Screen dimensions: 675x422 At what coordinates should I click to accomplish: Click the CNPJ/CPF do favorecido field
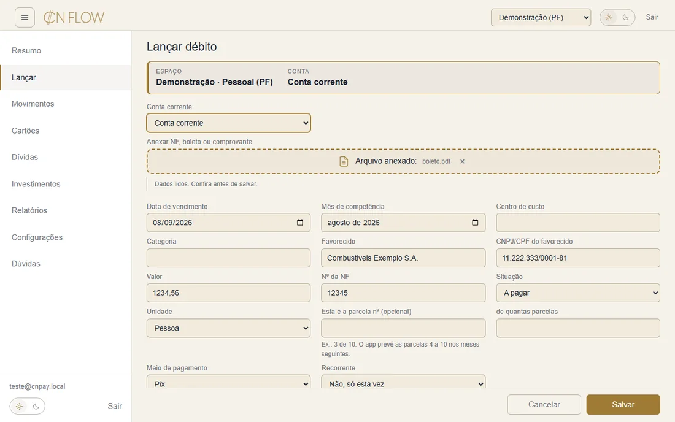point(577,258)
